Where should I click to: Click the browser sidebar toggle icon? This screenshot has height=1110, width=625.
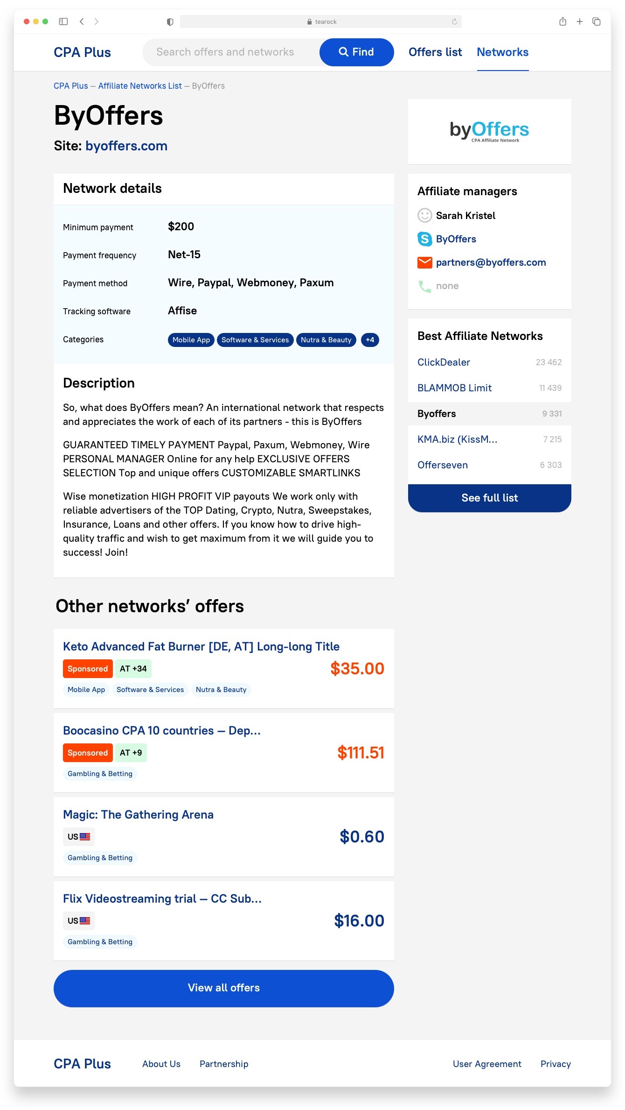(x=63, y=21)
